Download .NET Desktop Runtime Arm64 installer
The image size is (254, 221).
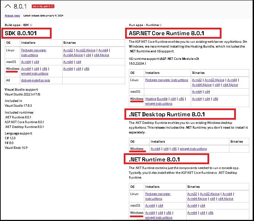pyautogui.click(x=156, y=149)
